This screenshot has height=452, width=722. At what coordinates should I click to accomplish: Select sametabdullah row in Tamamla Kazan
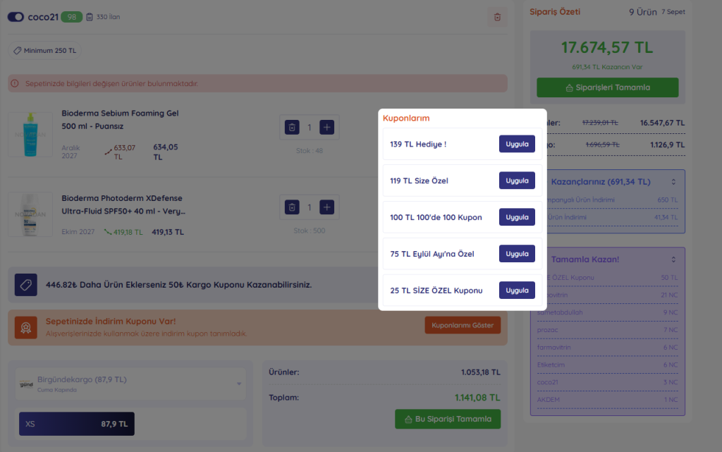point(607,312)
